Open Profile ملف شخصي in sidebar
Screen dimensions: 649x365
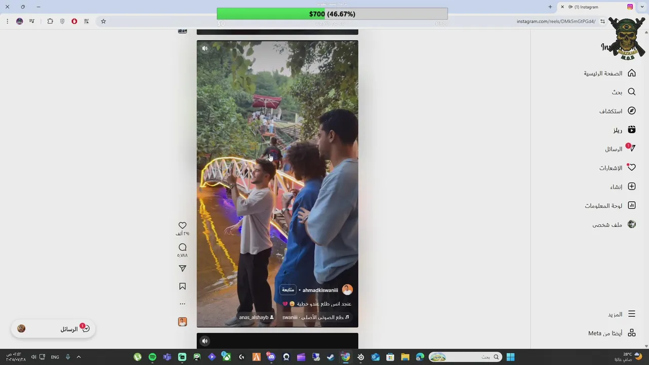[x=614, y=225]
